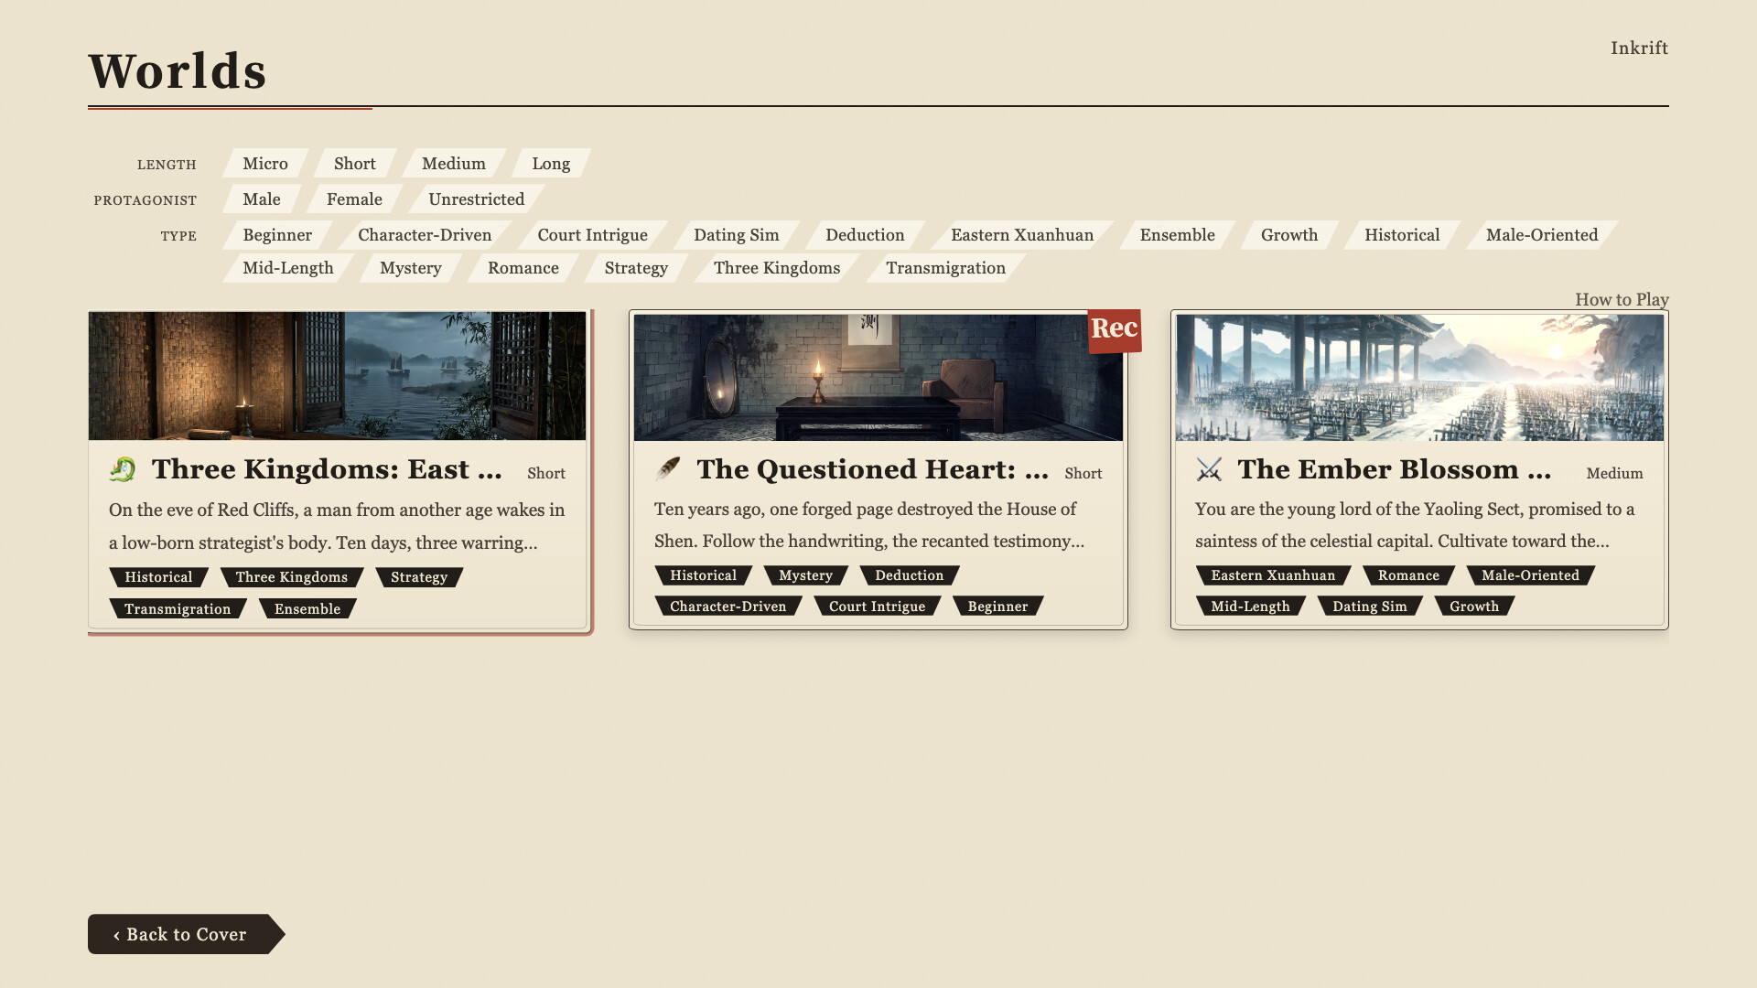Viewport: 1757px width, 988px height.
Task: Filter by Female protagonist
Action: (x=354, y=199)
